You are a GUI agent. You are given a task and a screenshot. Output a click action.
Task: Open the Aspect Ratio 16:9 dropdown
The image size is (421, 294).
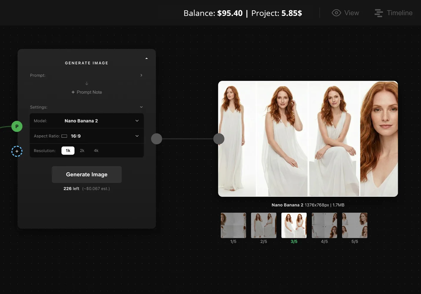pyautogui.click(x=87, y=136)
